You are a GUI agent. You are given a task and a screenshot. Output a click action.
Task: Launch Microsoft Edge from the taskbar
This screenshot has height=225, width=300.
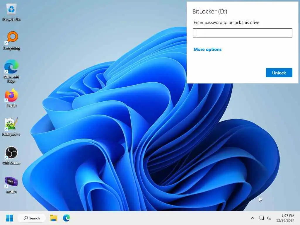[67, 218]
